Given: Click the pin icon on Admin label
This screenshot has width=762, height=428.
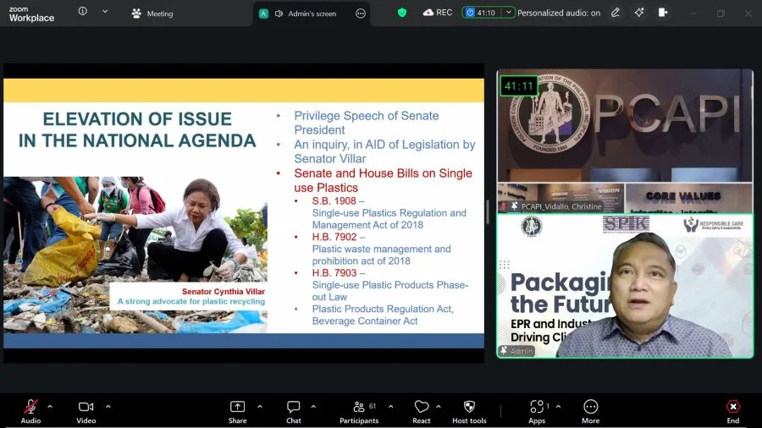Looking at the screenshot, I should point(504,350).
